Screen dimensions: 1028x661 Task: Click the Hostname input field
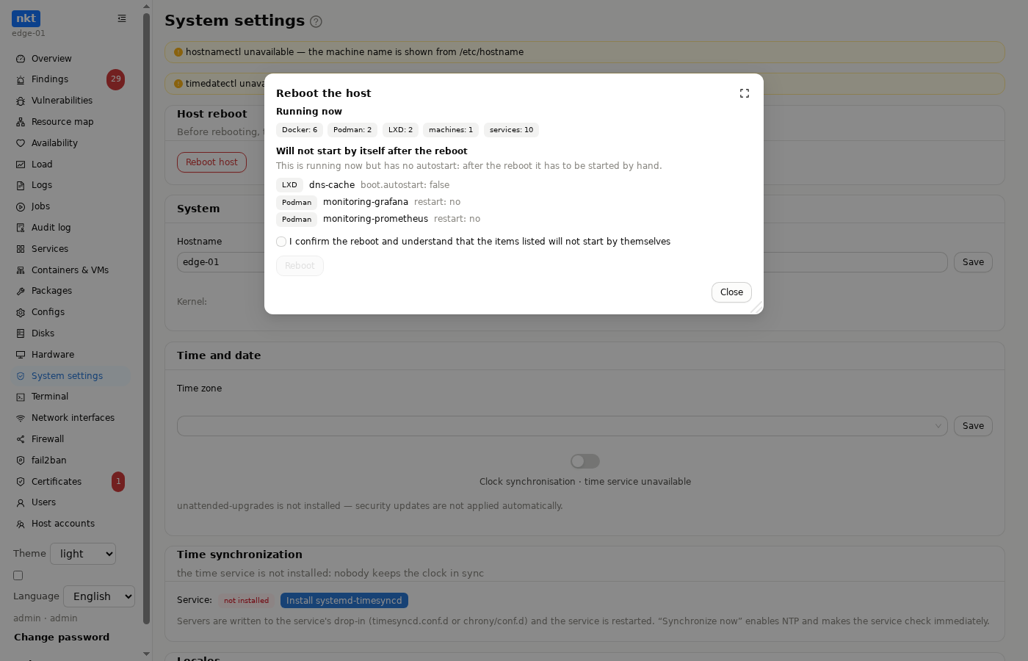click(x=562, y=262)
